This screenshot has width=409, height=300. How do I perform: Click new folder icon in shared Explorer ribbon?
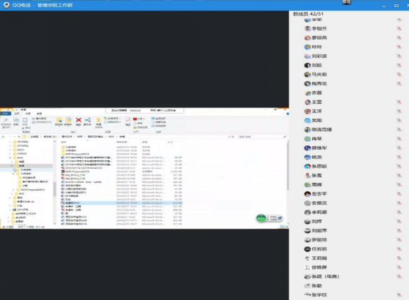pyautogui.click(x=98, y=121)
